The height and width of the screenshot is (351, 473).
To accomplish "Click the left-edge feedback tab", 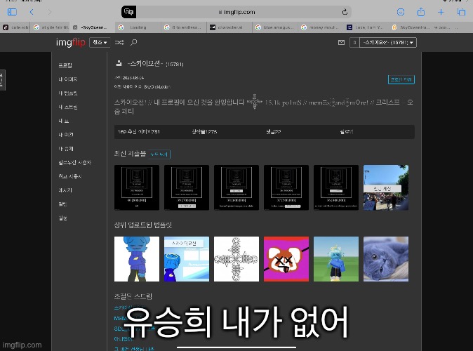I will (x=2, y=80).
